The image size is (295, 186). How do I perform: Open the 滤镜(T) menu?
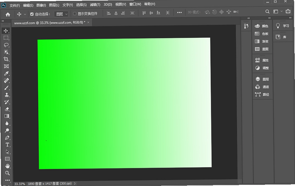pos(95,4)
